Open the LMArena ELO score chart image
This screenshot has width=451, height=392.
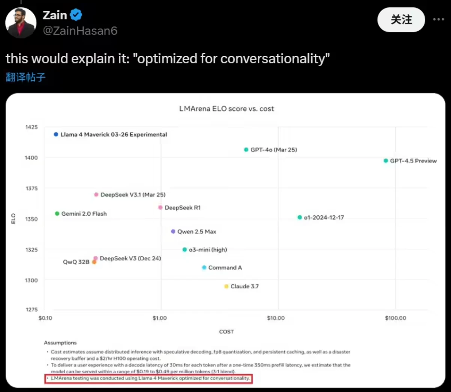tap(225, 241)
